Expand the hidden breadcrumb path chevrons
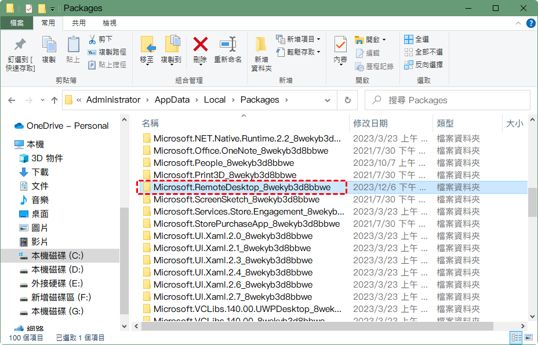Image resolution: width=538 pixels, height=345 pixels. [x=79, y=100]
